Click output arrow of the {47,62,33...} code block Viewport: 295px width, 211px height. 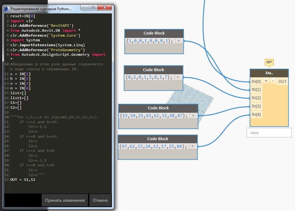pos(193,146)
